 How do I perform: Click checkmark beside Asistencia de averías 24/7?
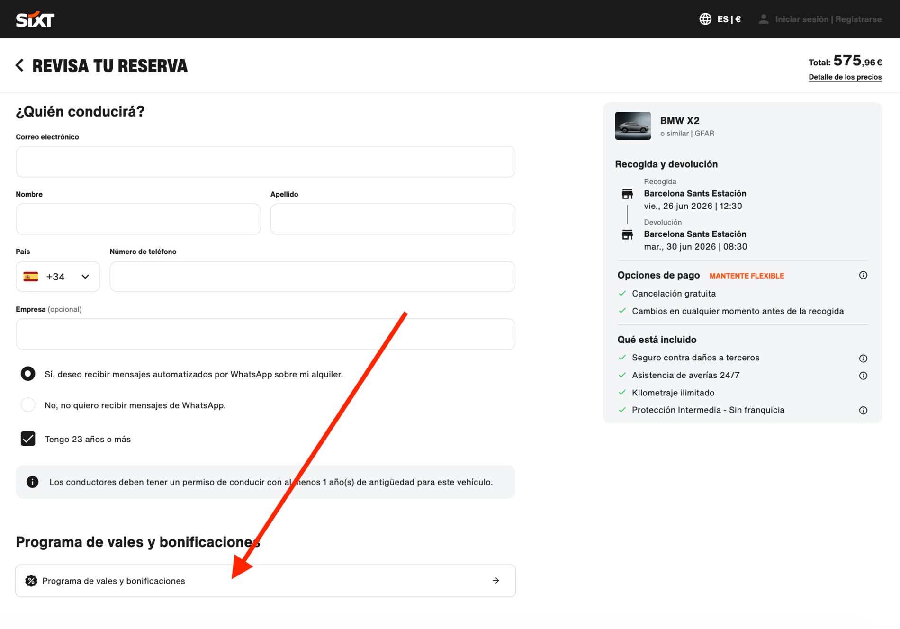(x=622, y=375)
